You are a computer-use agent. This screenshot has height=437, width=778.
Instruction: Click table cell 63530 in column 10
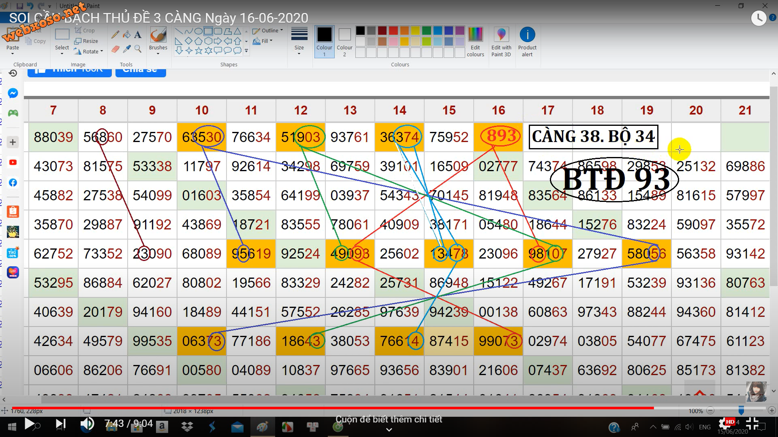coord(201,137)
